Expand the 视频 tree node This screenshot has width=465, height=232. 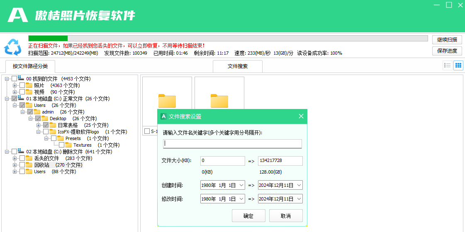click(15, 92)
